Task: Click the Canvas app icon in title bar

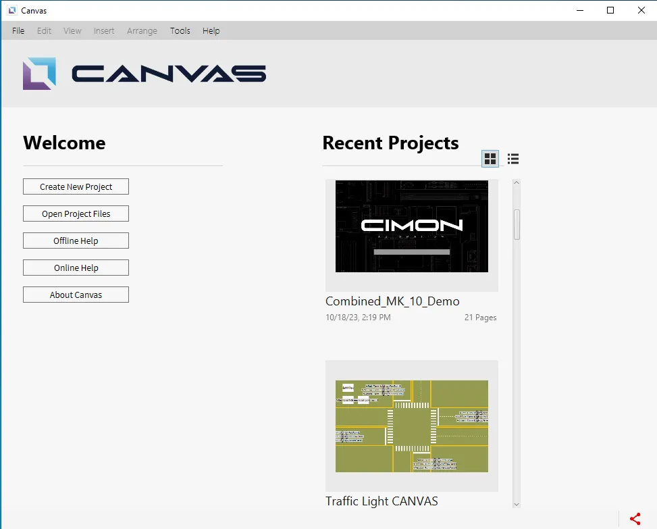Action: 11,10
